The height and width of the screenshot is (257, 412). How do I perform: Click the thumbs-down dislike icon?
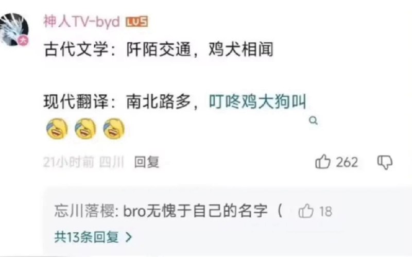tap(385, 162)
